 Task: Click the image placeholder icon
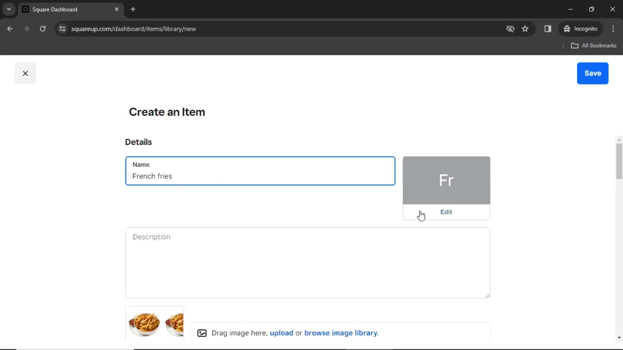pyautogui.click(x=202, y=333)
